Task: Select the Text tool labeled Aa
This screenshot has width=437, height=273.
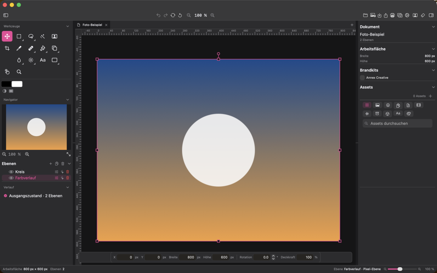Action: (43, 60)
